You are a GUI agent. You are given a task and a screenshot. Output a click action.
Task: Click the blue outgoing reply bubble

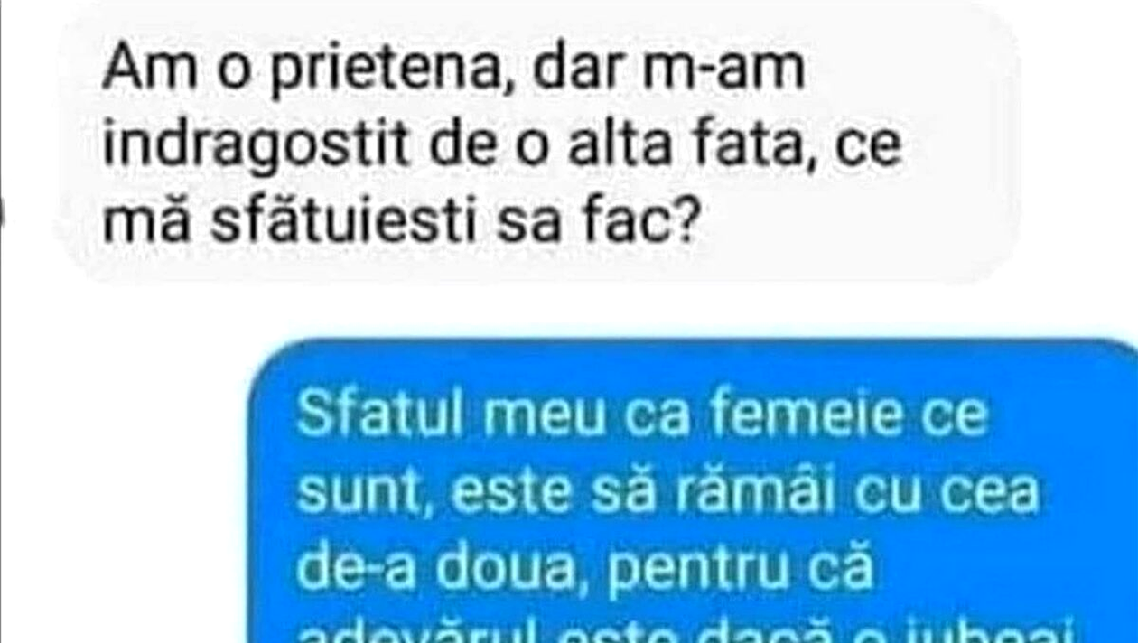(694, 492)
